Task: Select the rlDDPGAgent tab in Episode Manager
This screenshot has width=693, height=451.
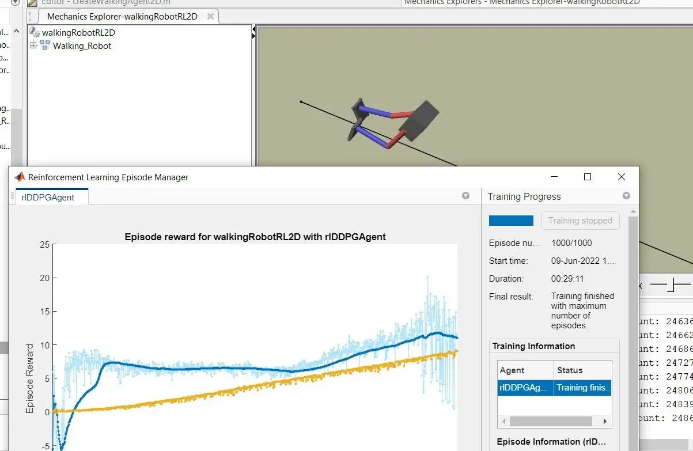Action: click(x=52, y=198)
